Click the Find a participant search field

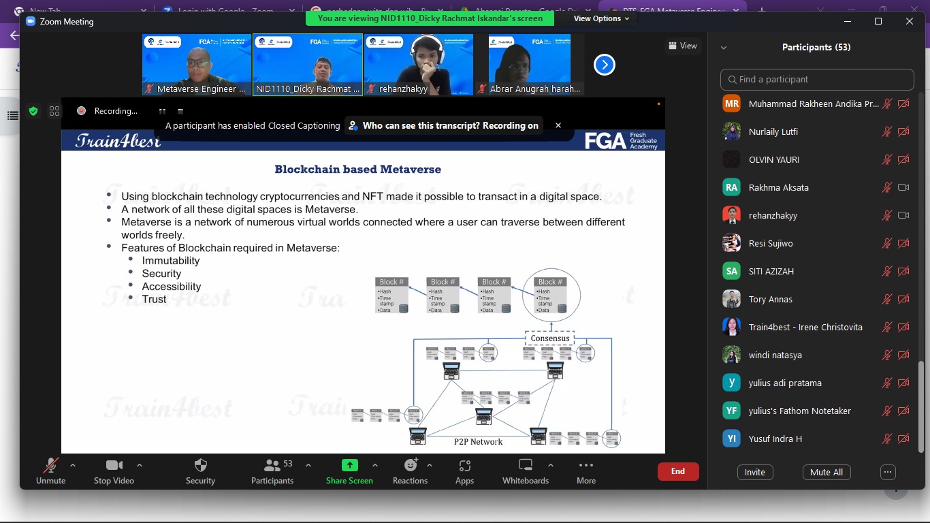coord(817,80)
